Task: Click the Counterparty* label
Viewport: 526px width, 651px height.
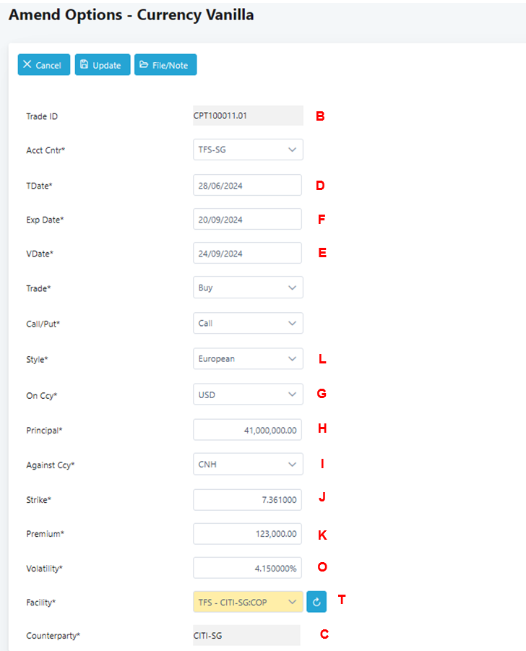Action: [53, 636]
